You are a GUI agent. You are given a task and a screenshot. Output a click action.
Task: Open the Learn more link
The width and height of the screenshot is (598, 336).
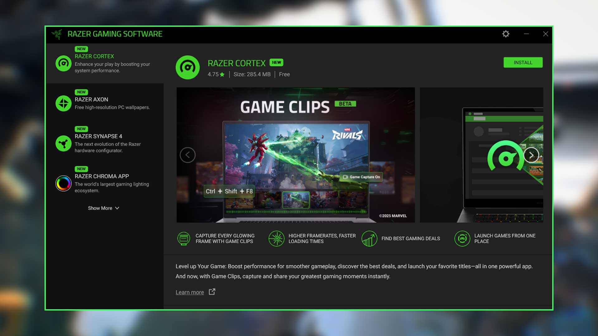(190, 292)
